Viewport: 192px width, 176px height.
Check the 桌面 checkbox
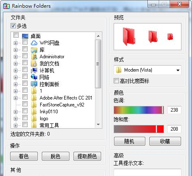pos(16,35)
